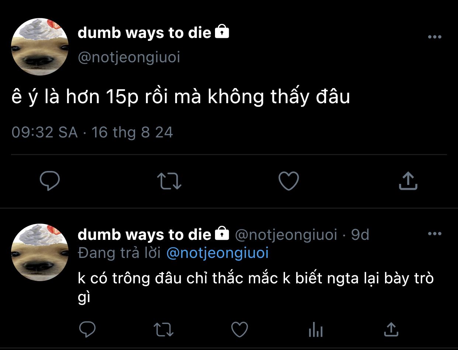The height and width of the screenshot is (350, 458).
Task: Share the reply tweet
Action: (391, 329)
